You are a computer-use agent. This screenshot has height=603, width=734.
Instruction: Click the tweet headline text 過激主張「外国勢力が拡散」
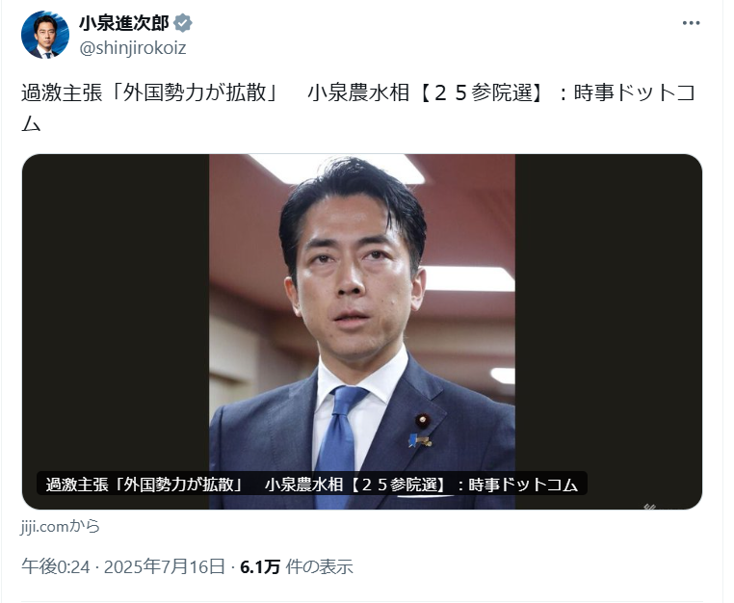pos(150,92)
